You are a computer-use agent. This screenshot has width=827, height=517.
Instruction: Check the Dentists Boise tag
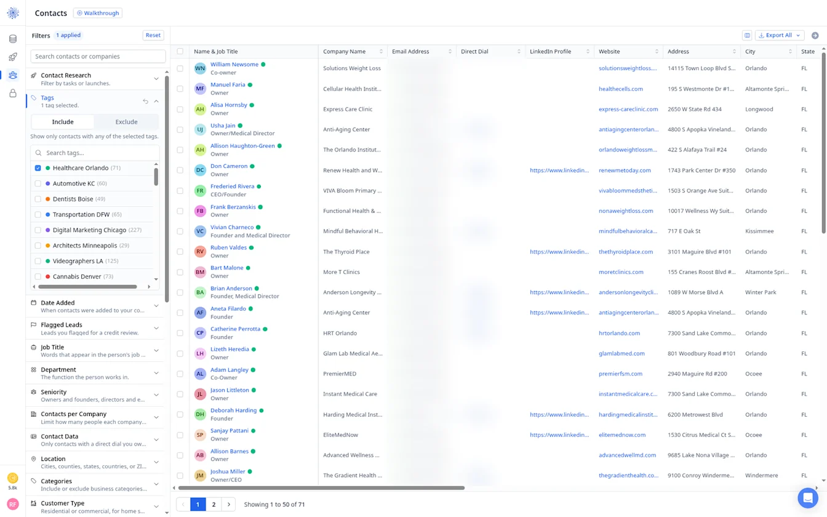click(x=38, y=199)
